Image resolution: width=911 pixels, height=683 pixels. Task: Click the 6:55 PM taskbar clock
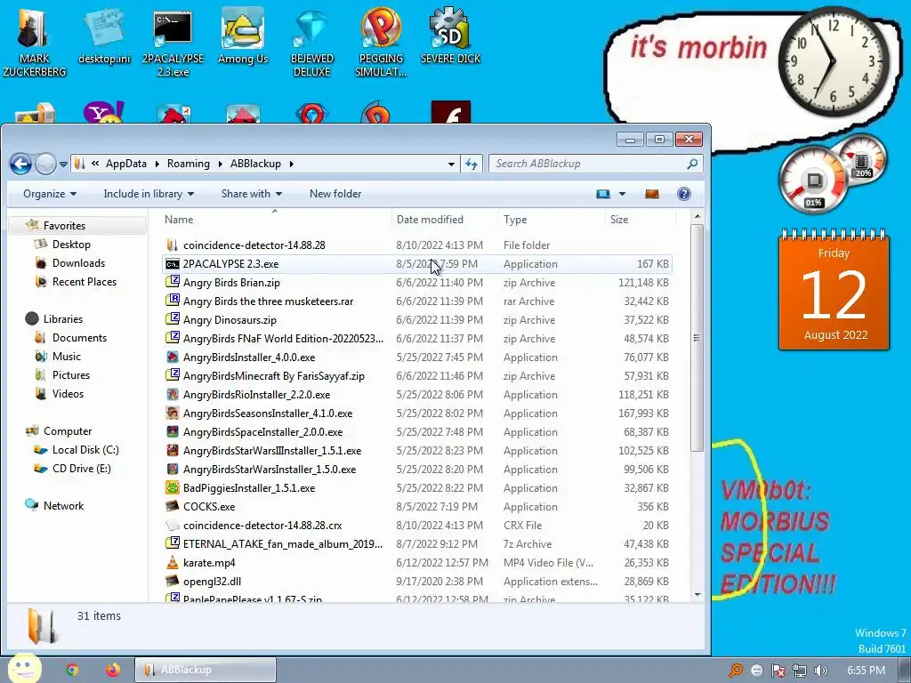click(866, 671)
